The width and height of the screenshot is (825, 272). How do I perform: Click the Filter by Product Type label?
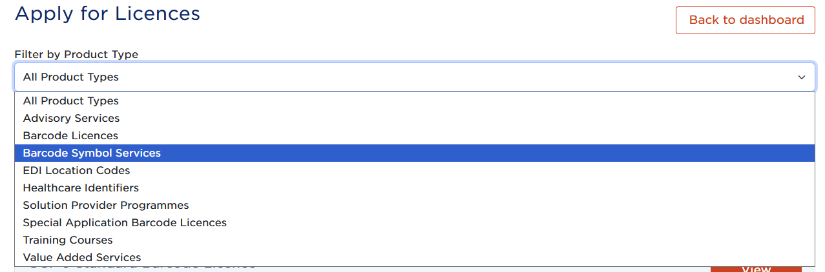(x=76, y=55)
